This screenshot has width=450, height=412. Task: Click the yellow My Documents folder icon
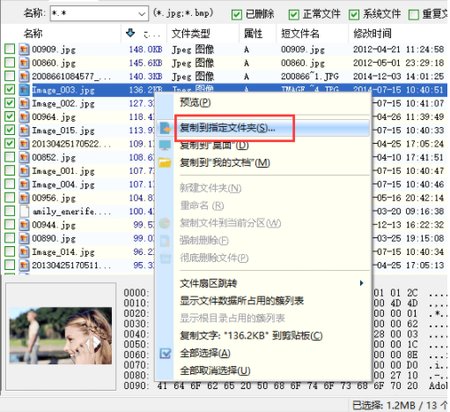(x=165, y=162)
